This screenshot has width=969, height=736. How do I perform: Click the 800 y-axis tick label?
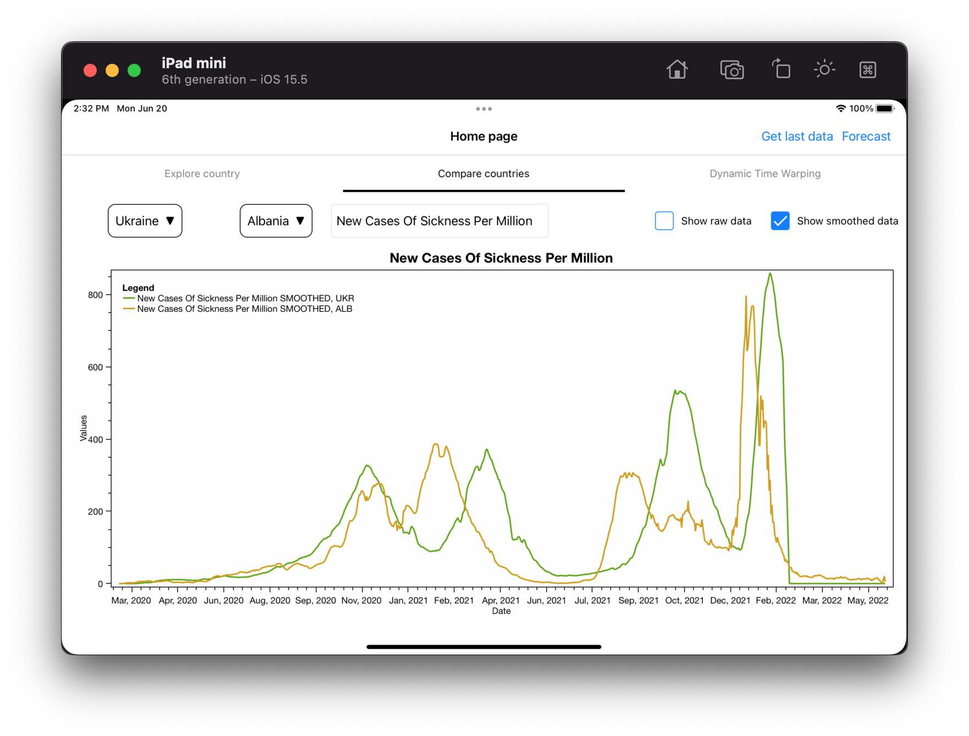95,295
